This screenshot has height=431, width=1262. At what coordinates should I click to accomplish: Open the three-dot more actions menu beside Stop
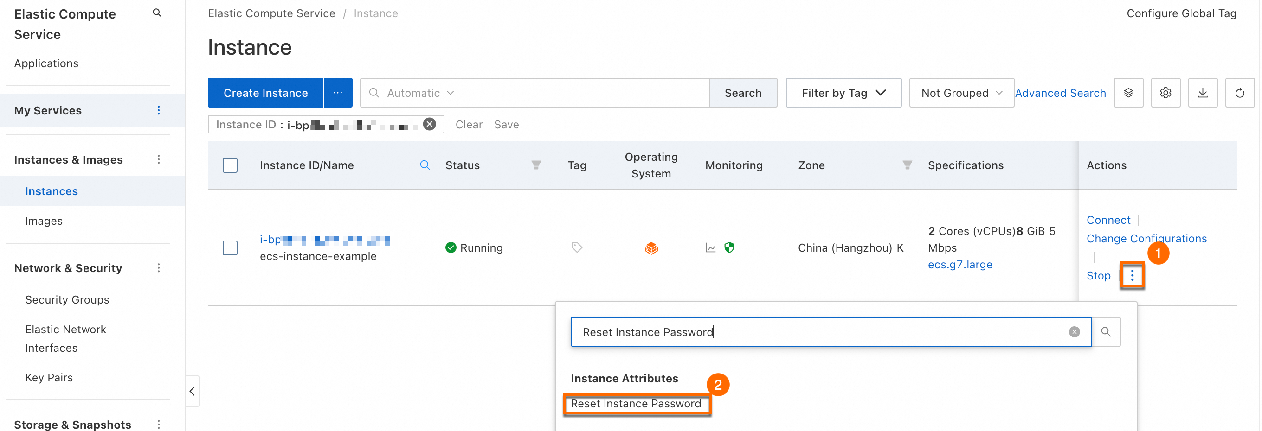point(1132,276)
